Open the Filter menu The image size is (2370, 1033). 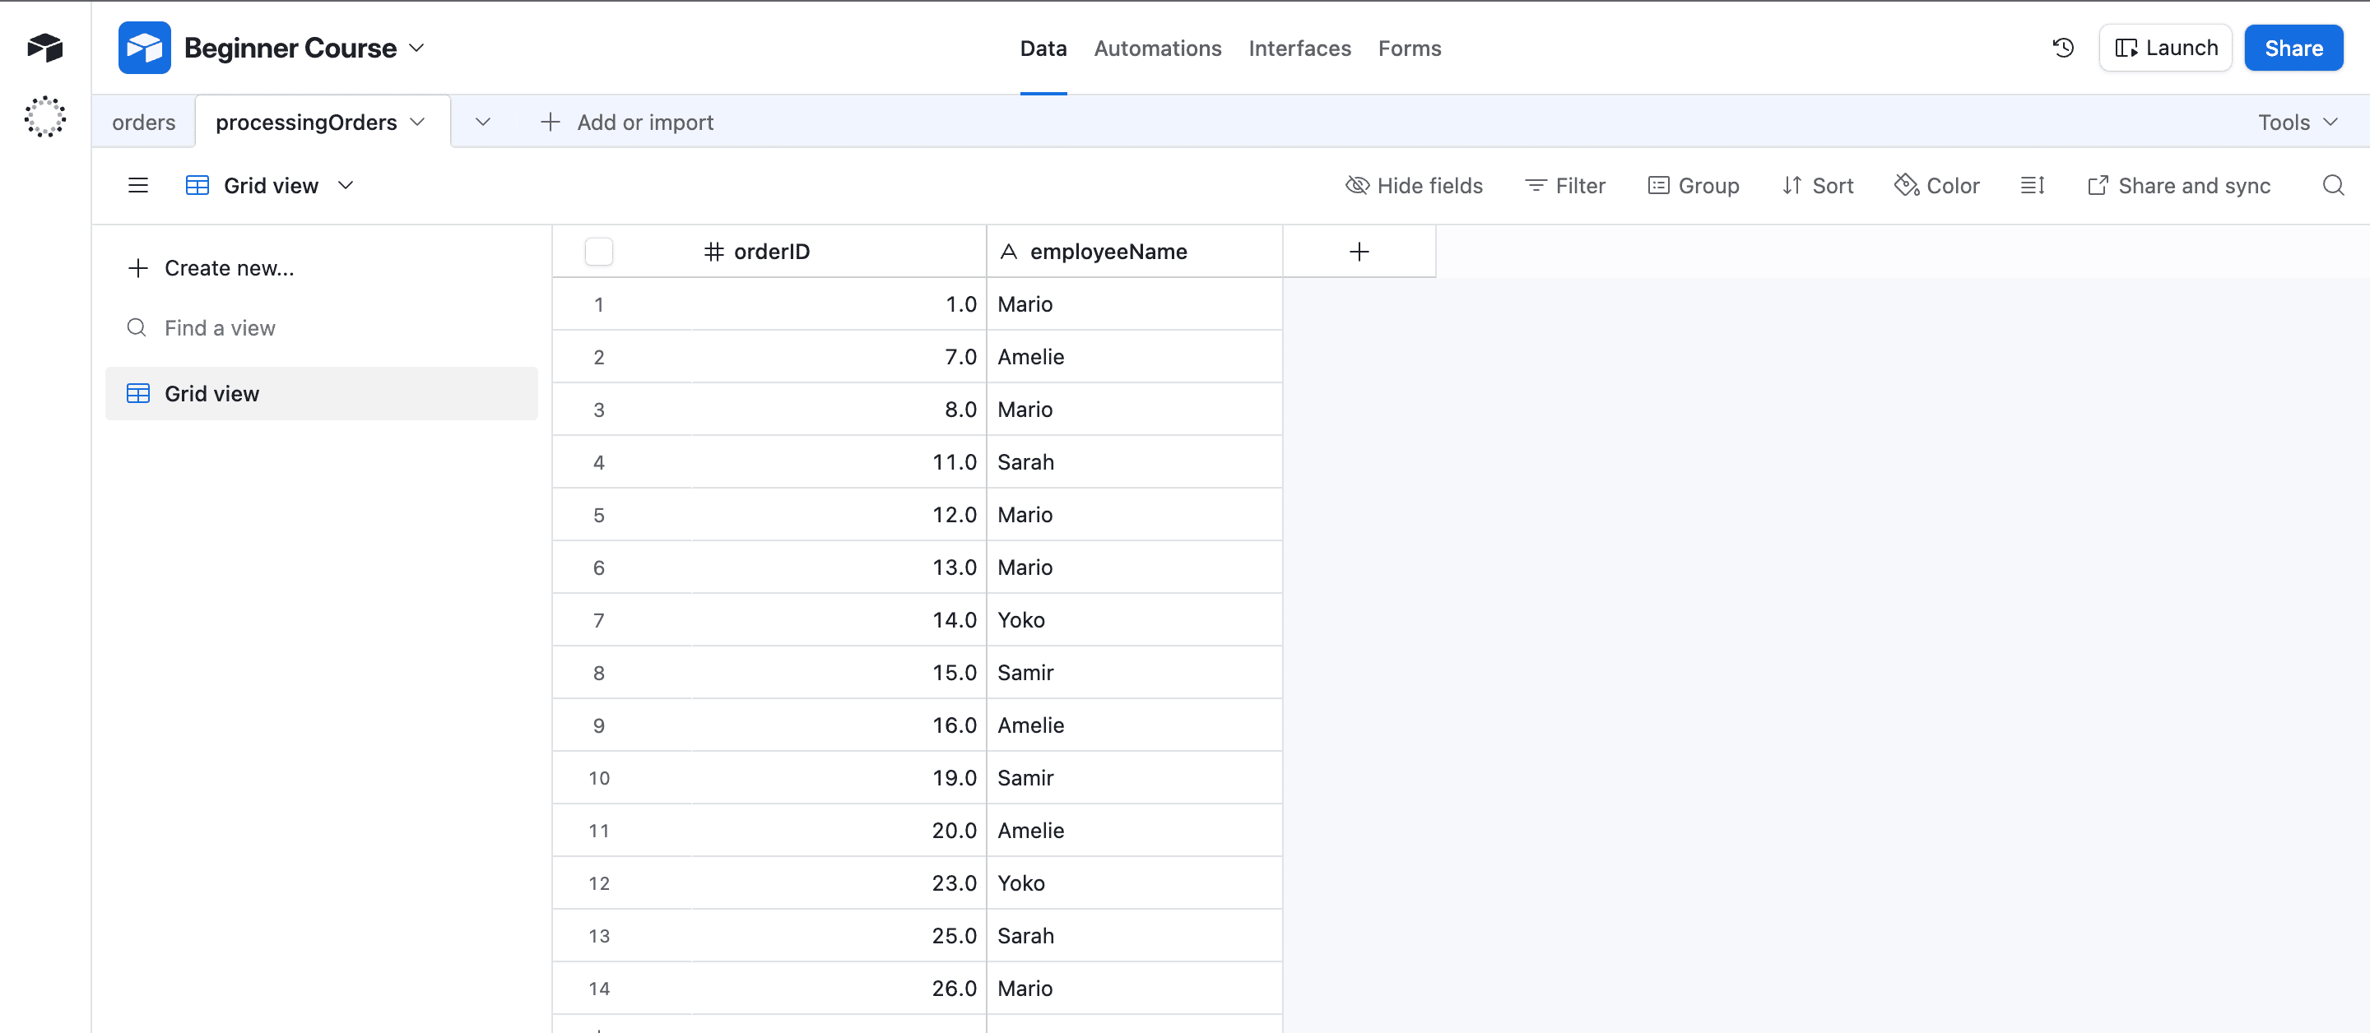[1565, 186]
